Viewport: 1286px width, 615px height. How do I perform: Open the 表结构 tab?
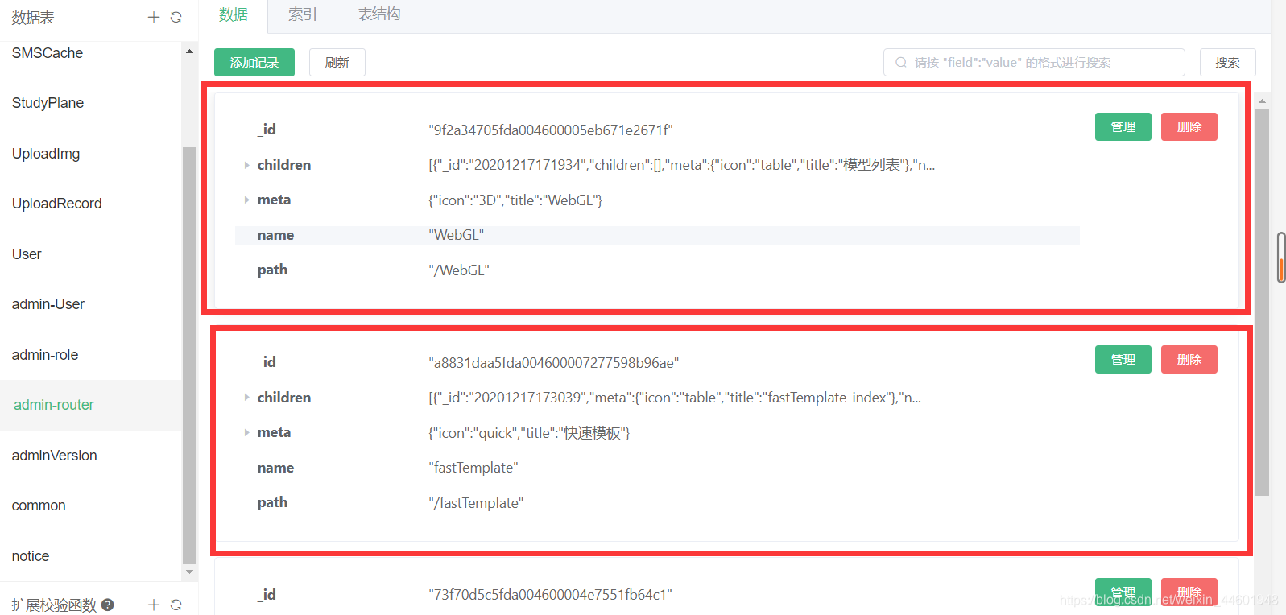coord(379,14)
